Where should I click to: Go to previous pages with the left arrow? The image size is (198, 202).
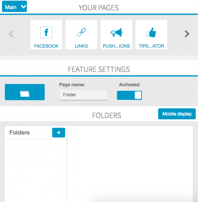[11, 34]
